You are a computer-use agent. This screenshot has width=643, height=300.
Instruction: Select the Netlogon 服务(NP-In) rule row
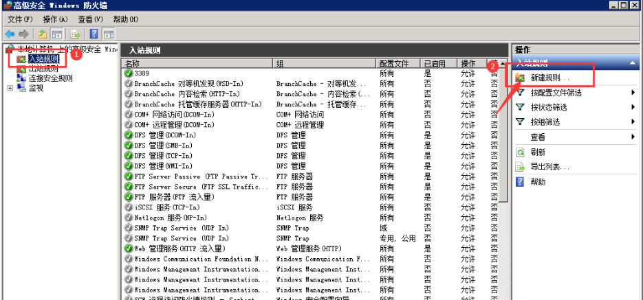312,218
